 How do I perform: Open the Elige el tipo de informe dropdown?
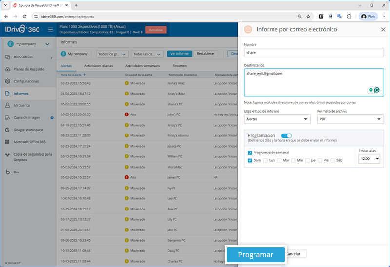(x=277, y=119)
